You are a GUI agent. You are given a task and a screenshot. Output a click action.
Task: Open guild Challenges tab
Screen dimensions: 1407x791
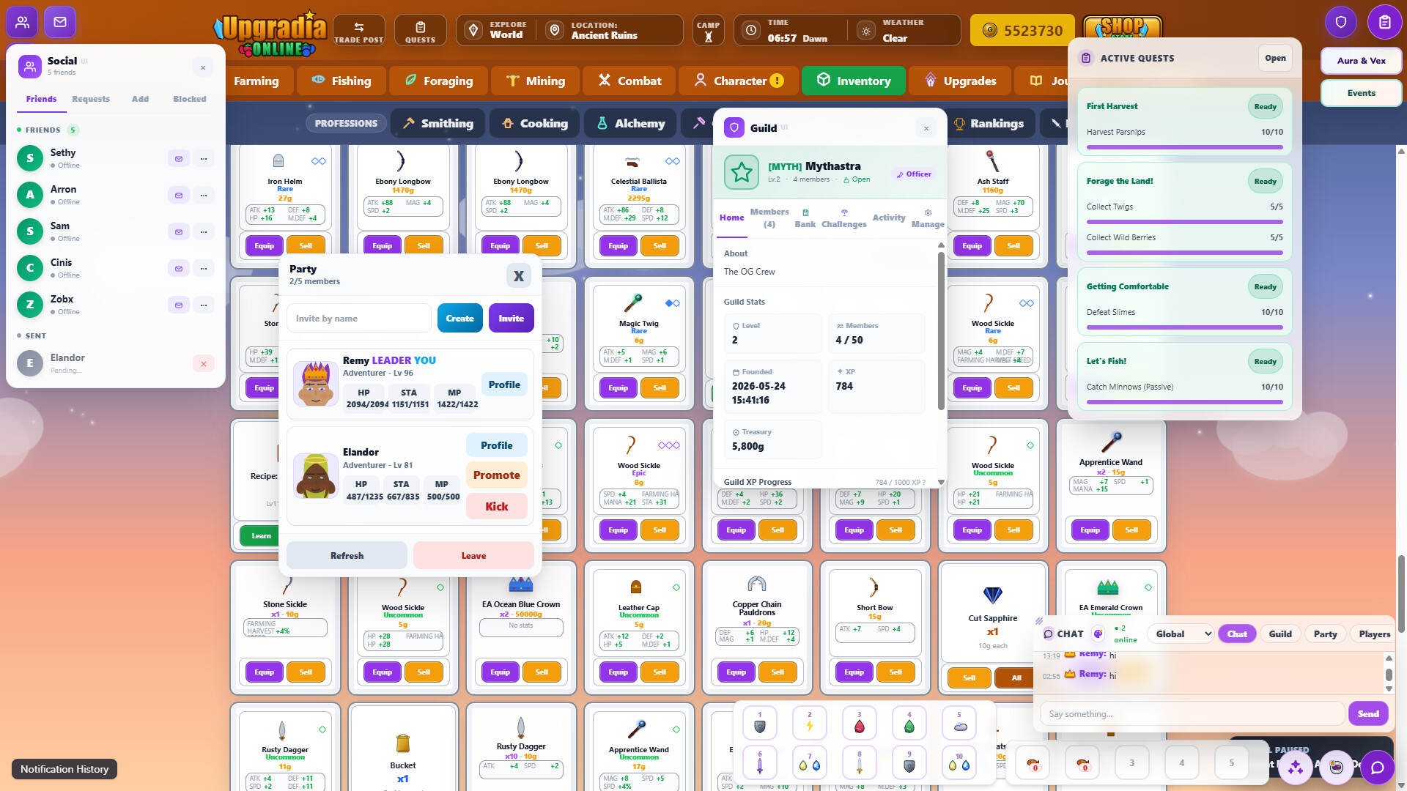844,218
